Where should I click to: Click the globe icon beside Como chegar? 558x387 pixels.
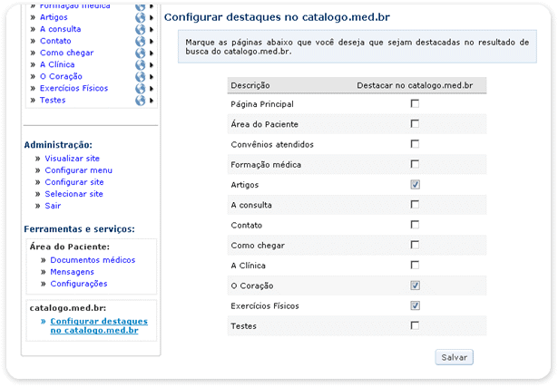[x=140, y=53]
